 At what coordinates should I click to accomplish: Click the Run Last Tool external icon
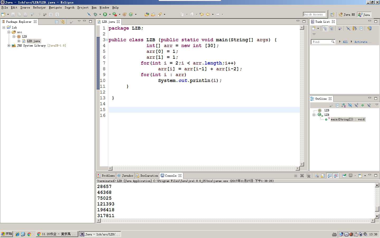click(115, 14)
